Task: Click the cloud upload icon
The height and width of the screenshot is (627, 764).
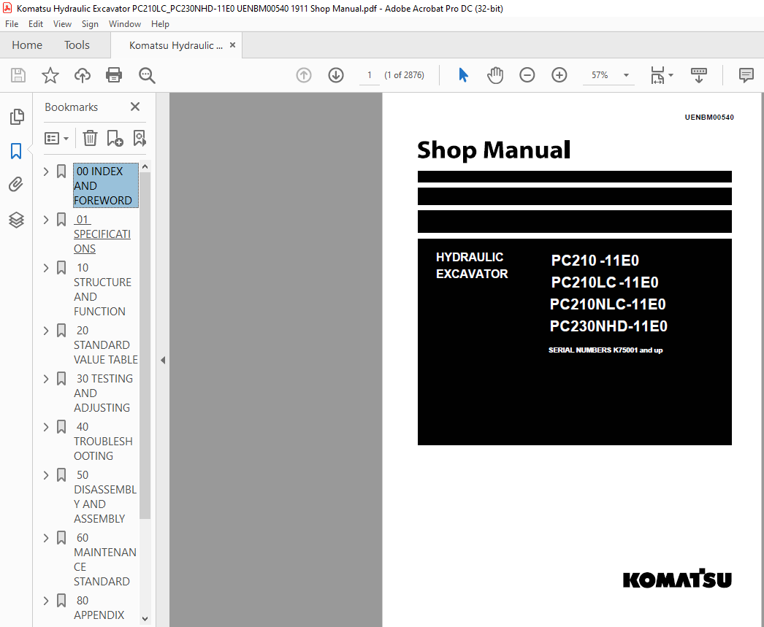Action: 83,75
